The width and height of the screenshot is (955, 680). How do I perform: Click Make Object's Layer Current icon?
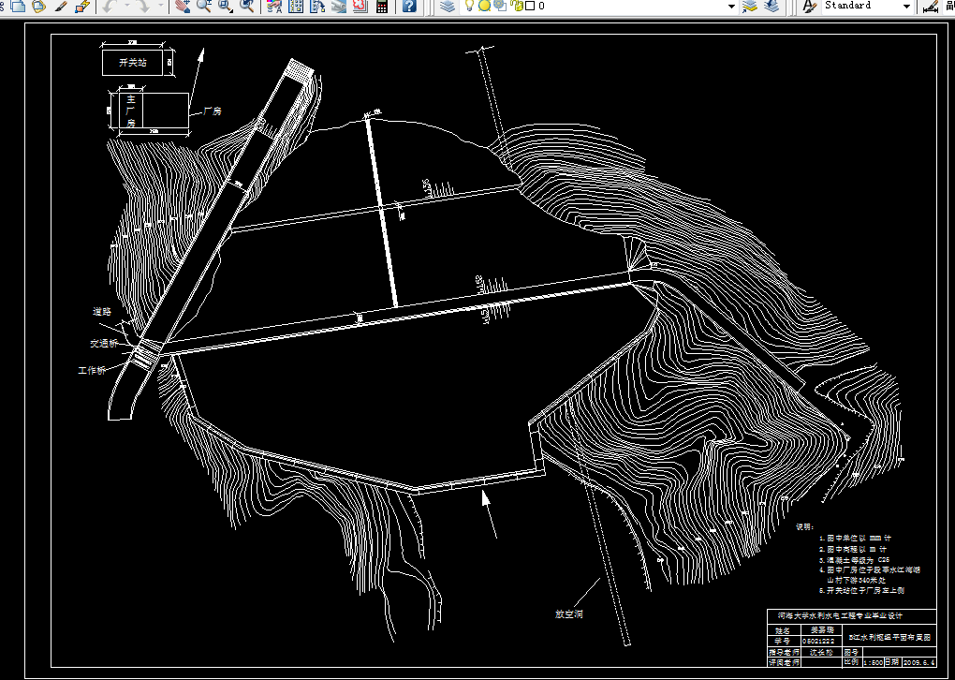(x=750, y=6)
